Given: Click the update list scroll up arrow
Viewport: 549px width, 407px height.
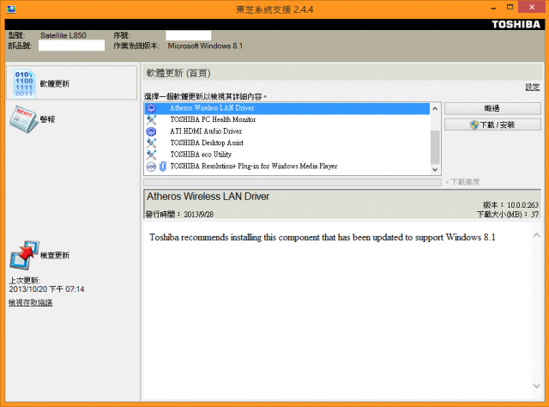Looking at the screenshot, I should pyautogui.click(x=435, y=109).
